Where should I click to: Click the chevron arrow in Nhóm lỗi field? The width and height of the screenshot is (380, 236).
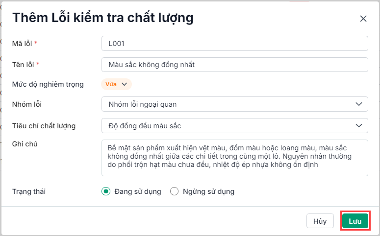(x=358, y=104)
